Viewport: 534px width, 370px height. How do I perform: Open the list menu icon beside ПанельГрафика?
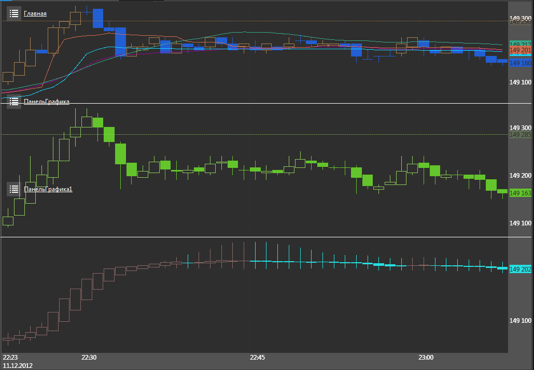(14, 102)
